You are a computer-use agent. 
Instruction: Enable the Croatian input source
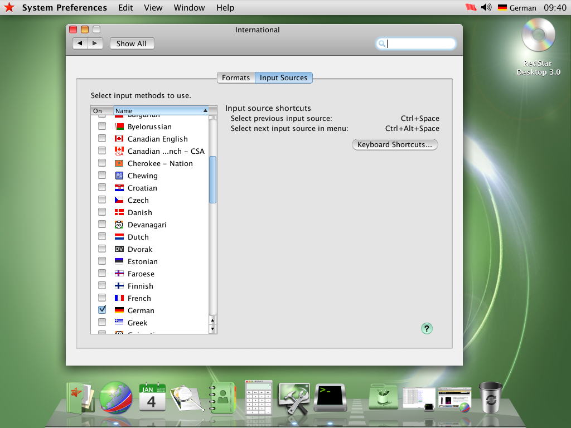coord(102,188)
